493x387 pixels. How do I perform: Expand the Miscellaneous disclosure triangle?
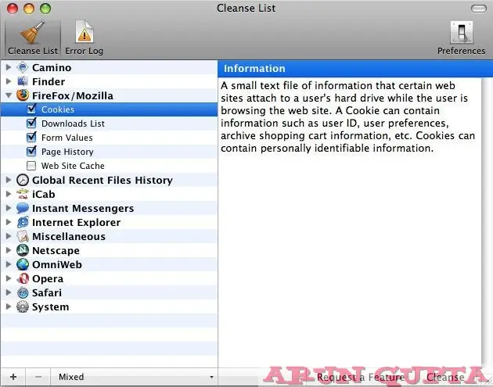9,236
